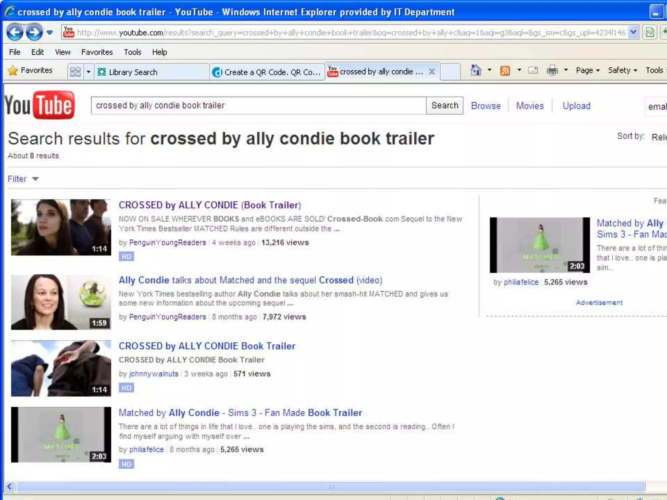Click the Favorites star icon
The image size is (667, 500).
tap(13, 71)
